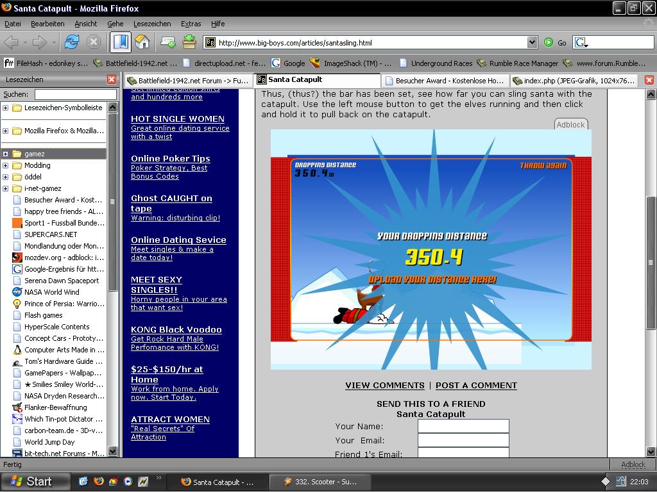Close the current tab with the tab-bar X
This screenshot has height=492, width=657.
(x=649, y=80)
